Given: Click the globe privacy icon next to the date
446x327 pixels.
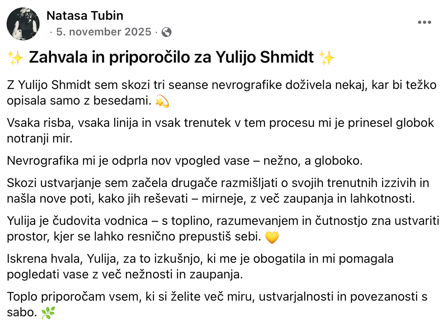Looking at the screenshot, I should point(167,32).
